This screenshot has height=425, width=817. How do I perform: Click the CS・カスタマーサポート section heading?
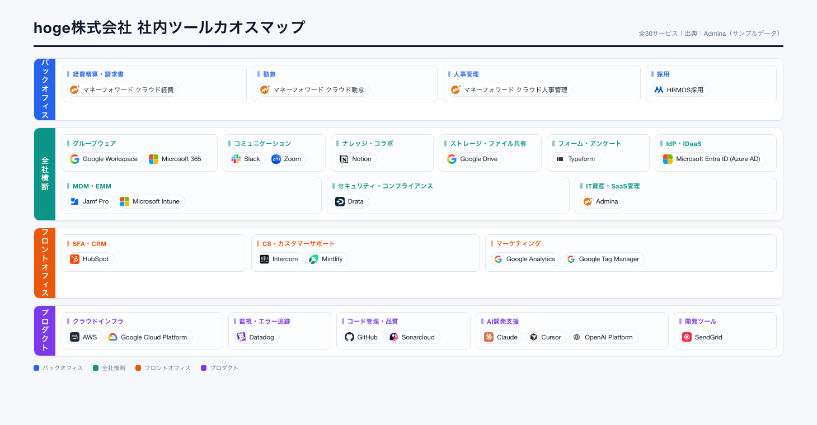point(299,244)
